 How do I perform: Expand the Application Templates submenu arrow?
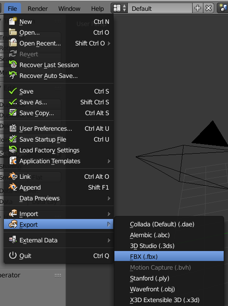pyautogui.click(x=109, y=161)
